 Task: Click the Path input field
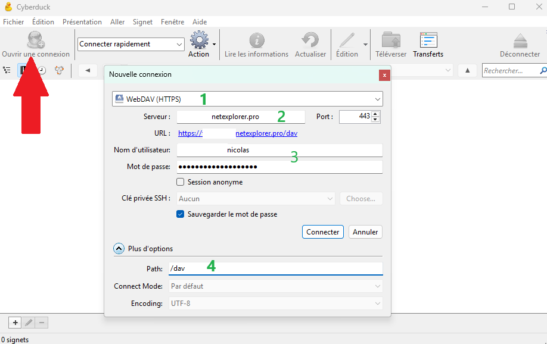click(x=276, y=269)
